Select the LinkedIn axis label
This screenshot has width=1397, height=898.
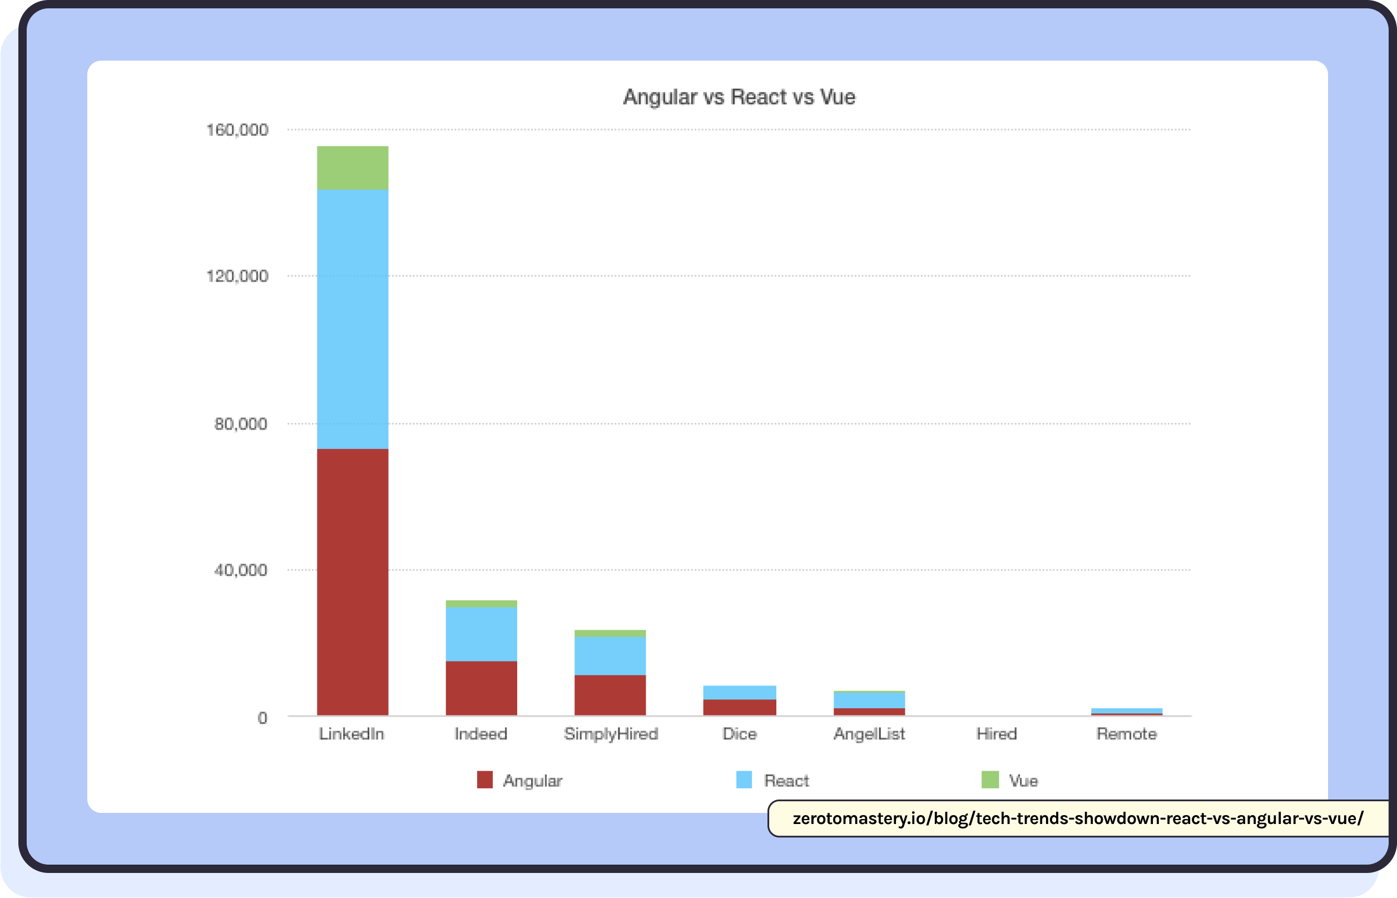(351, 733)
